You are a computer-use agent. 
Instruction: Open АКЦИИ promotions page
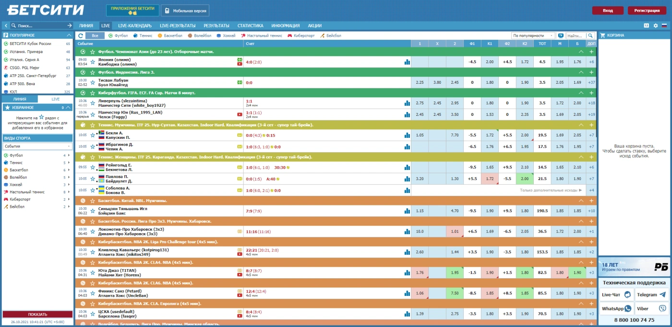point(315,26)
